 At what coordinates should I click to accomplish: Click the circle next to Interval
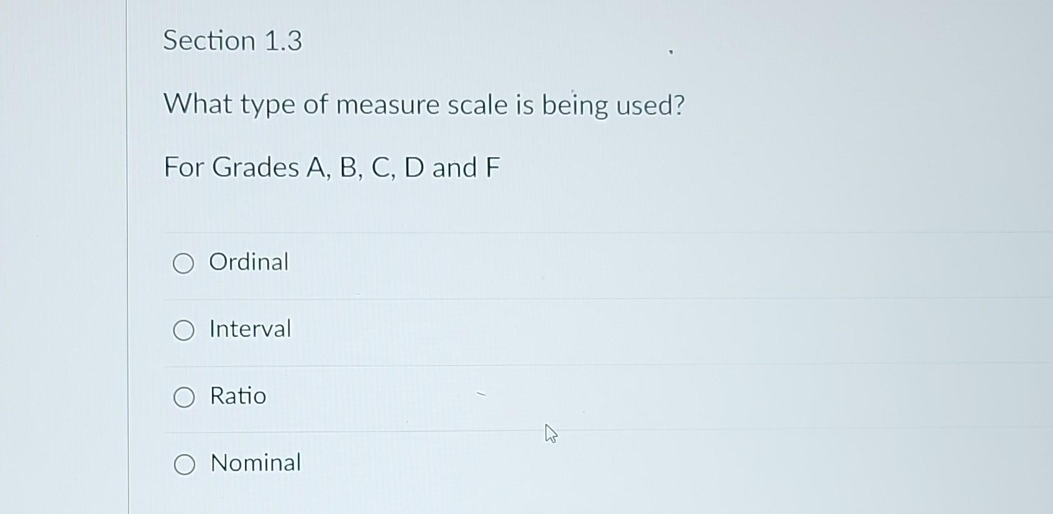pos(183,330)
